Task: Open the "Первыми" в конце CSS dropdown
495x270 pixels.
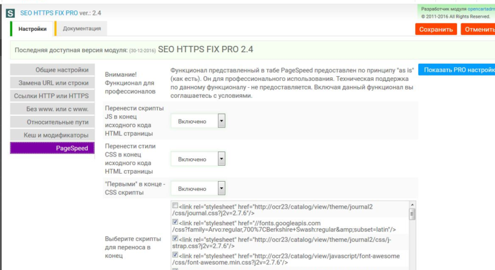Action: coord(198,188)
